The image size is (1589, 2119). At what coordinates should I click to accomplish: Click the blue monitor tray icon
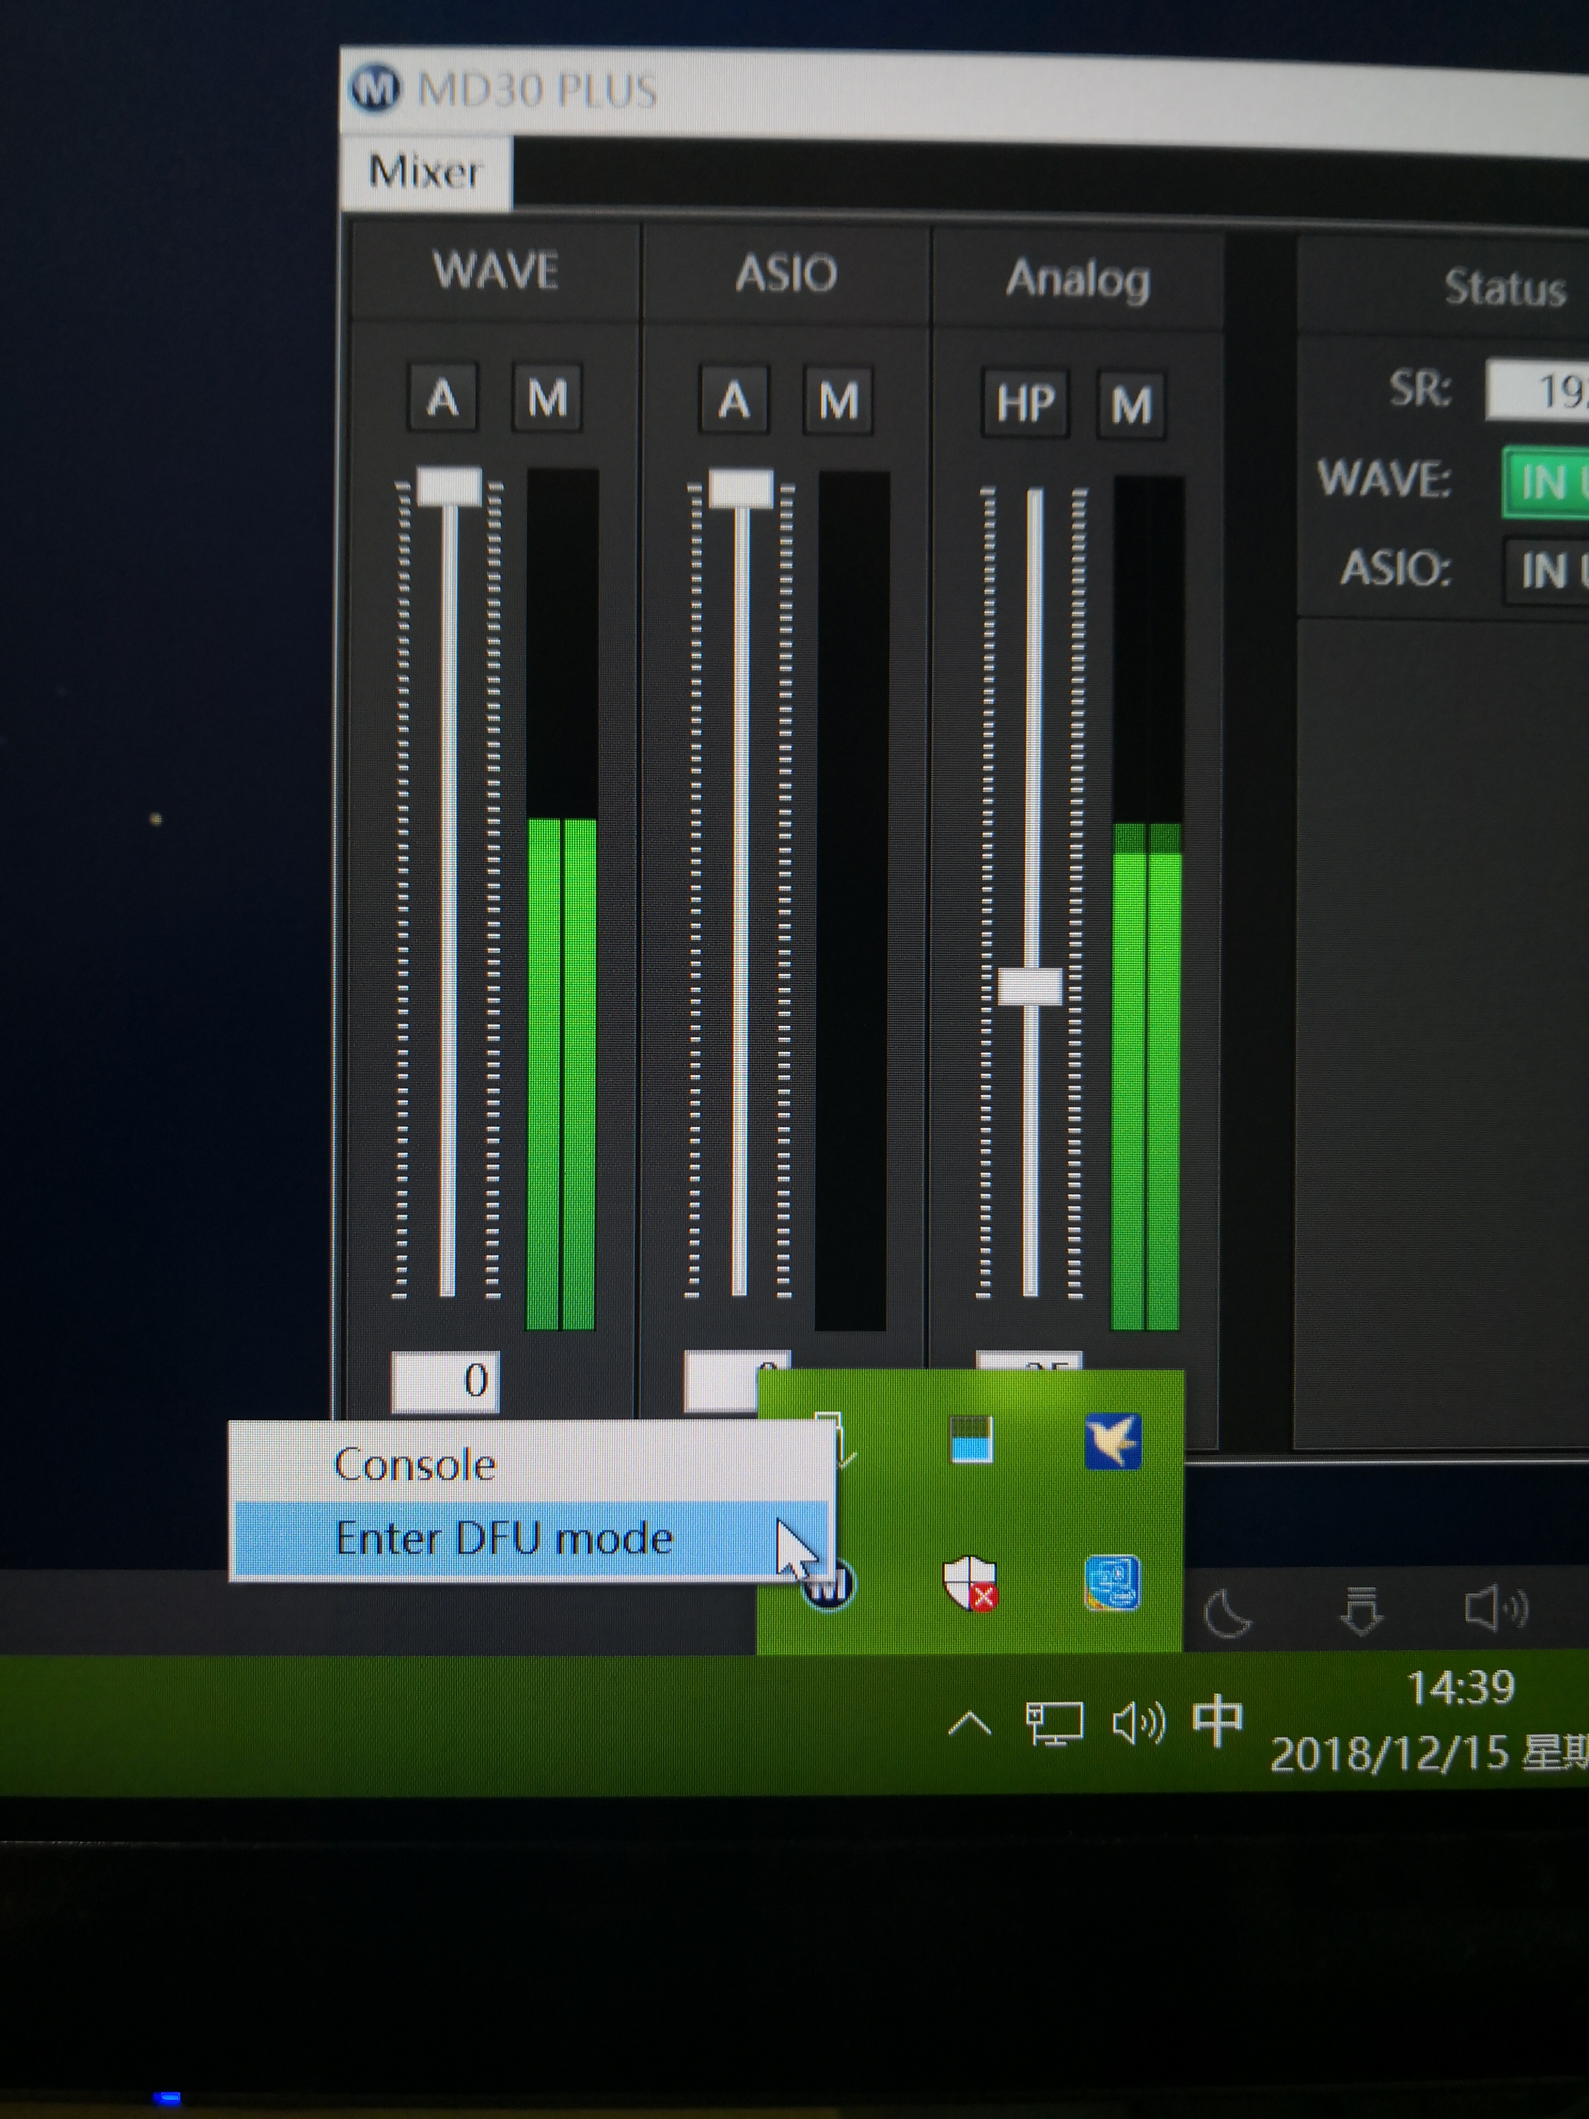pos(1112,1582)
